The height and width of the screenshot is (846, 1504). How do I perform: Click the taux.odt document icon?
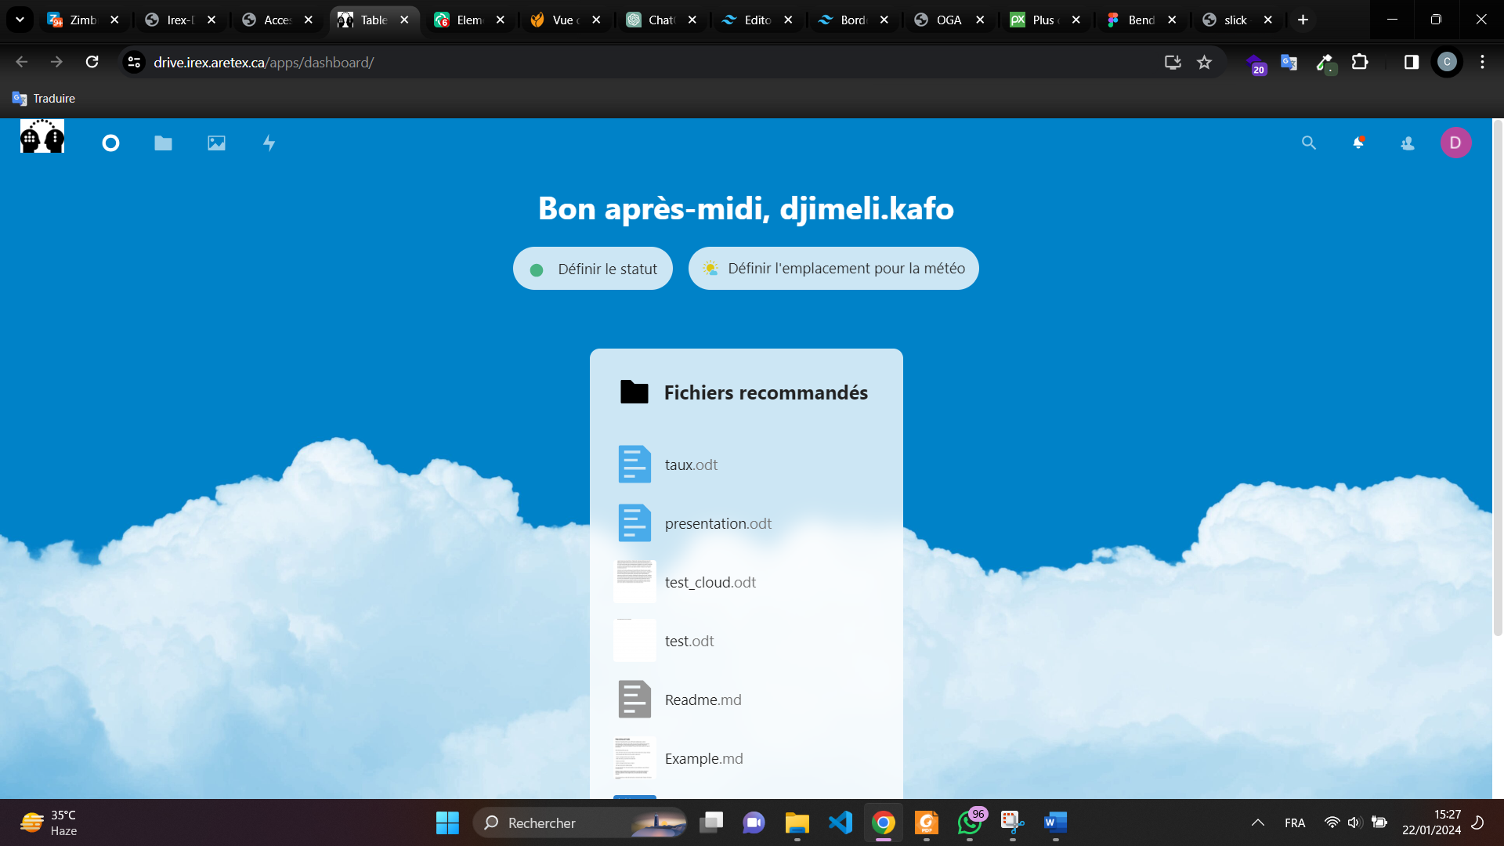pos(634,465)
